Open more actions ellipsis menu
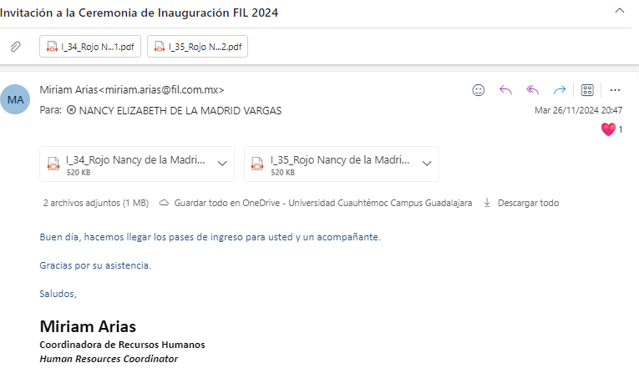The width and height of the screenshot is (639, 368). point(615,90)
